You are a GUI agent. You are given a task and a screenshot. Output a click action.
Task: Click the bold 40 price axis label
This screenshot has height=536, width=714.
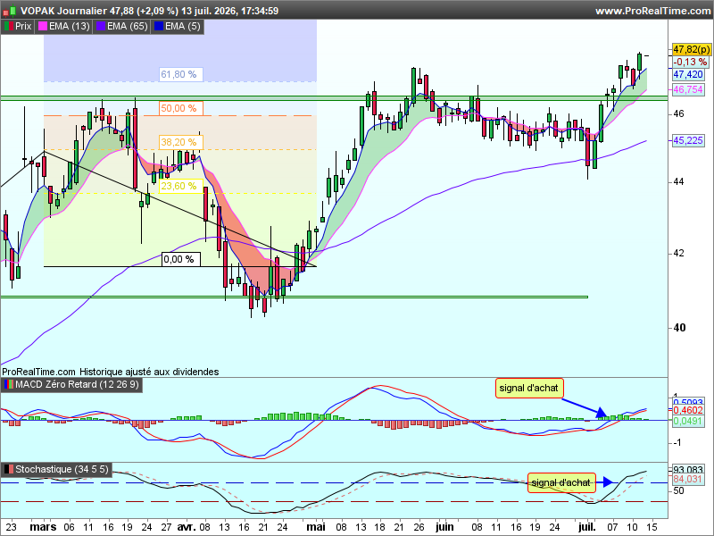click(x=679, y=328)
